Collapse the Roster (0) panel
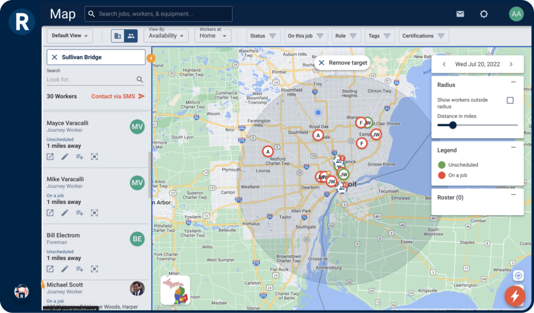 click(513, 195)
